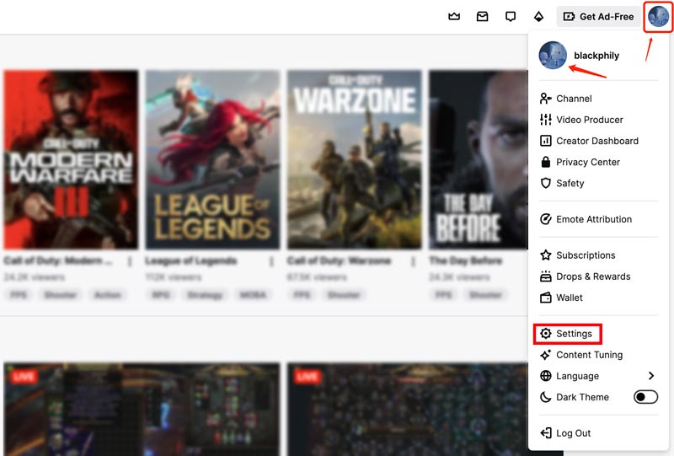Click the Log Out arrow icon

(x=545, y=432)
